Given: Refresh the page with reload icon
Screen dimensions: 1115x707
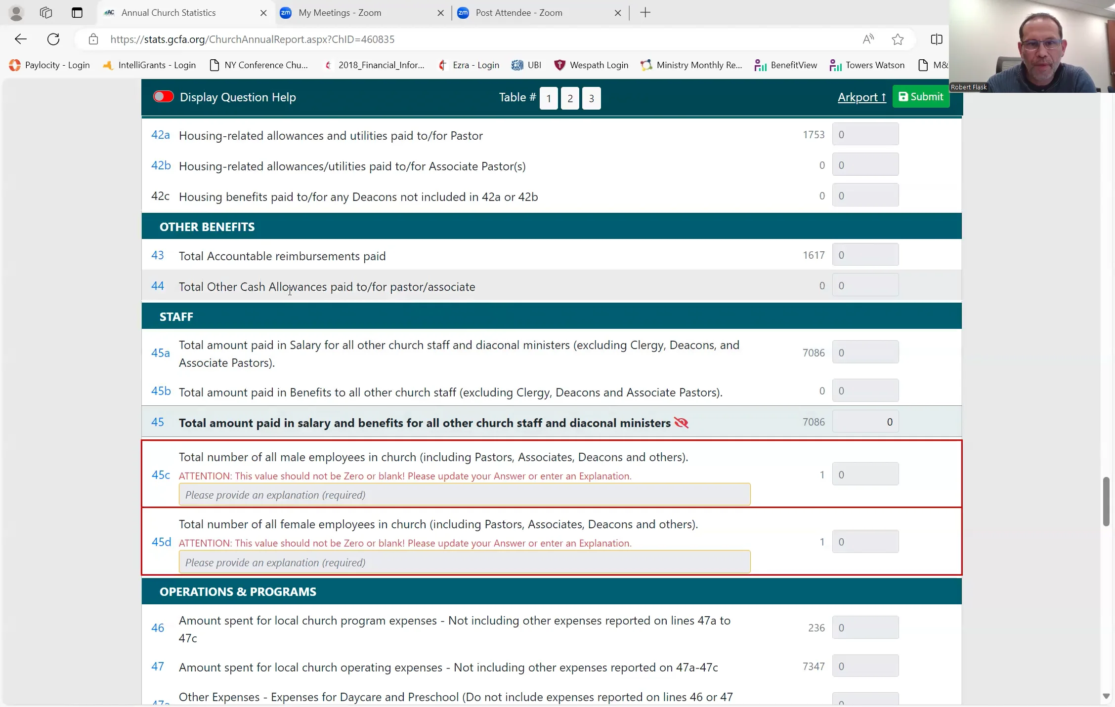Looking at the screenshot, I should point(53,39).
